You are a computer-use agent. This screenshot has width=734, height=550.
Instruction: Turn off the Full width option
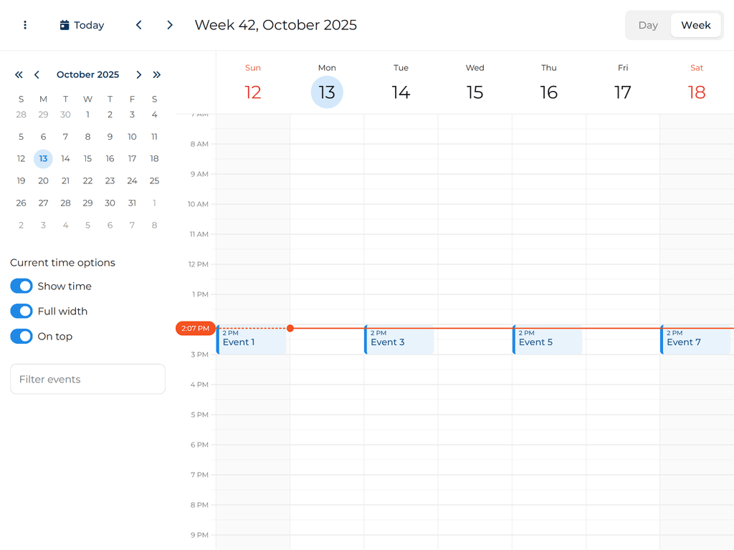(x=22, y=311)
